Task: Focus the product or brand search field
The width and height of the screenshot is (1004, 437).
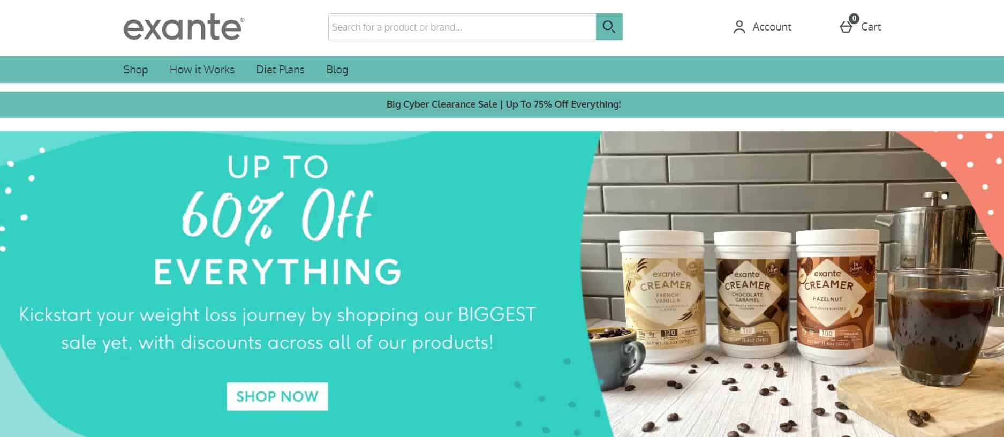Action: (462, 27)
